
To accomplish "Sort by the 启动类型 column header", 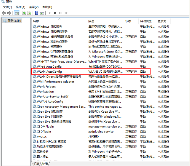I will click(x=147, y=21).
